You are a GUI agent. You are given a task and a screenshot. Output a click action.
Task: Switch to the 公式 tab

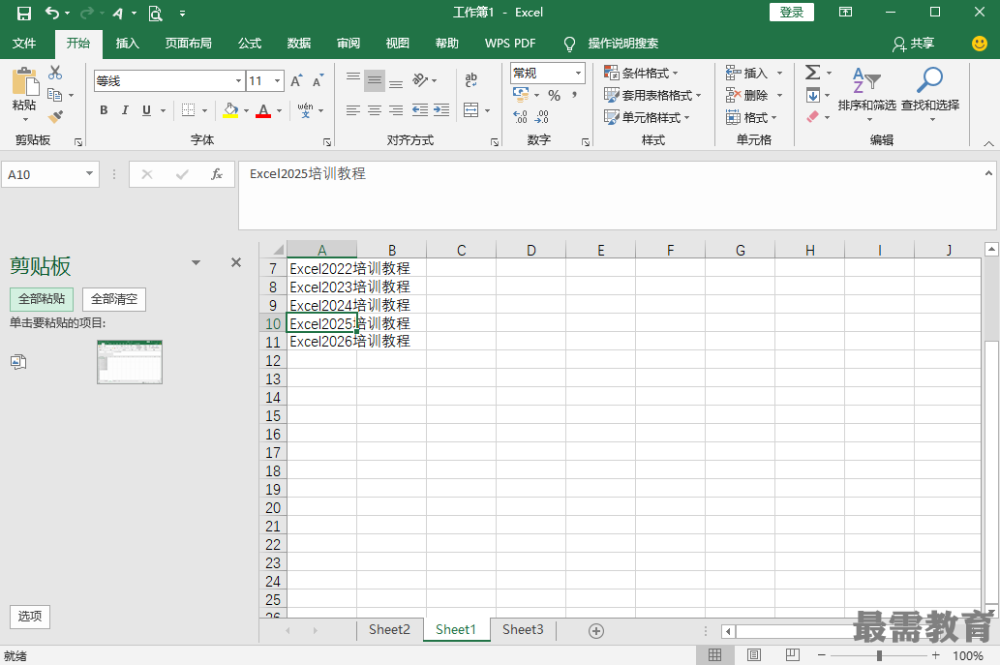point(250,44)
